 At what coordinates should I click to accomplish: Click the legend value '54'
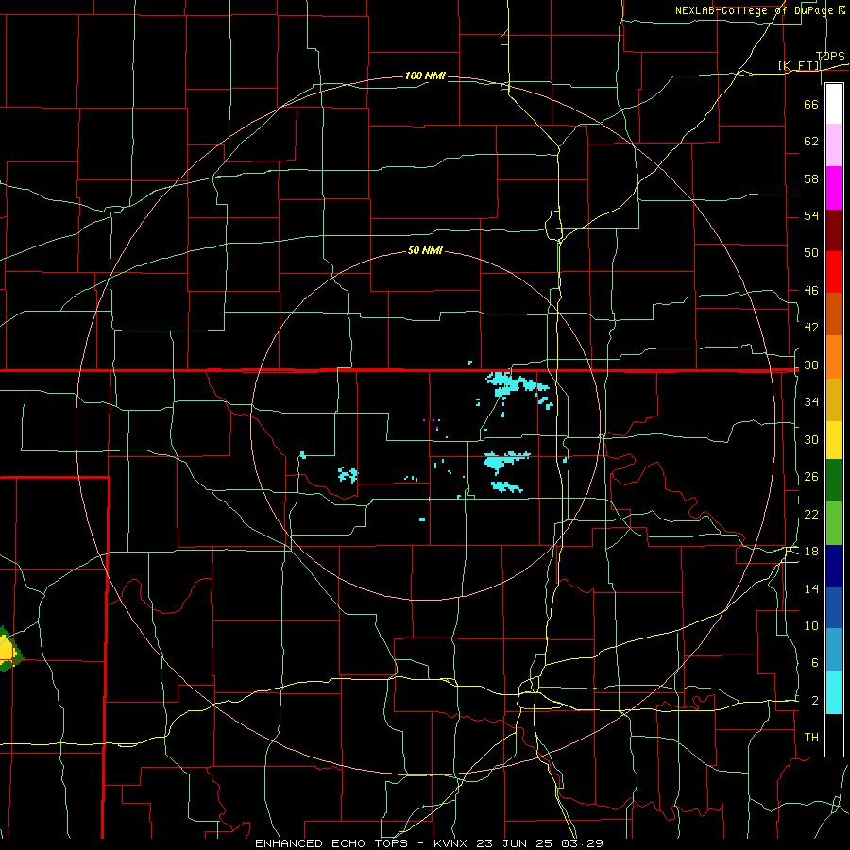pos(811,215)
